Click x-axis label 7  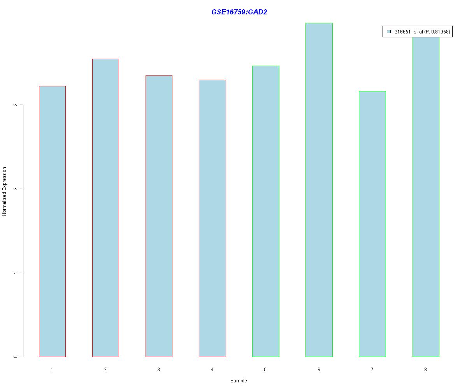372,369
